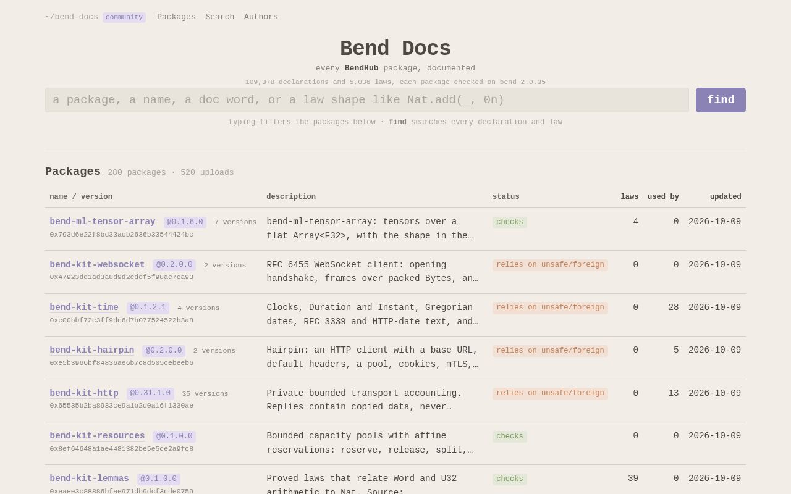Click the community badge

[124, 17]
